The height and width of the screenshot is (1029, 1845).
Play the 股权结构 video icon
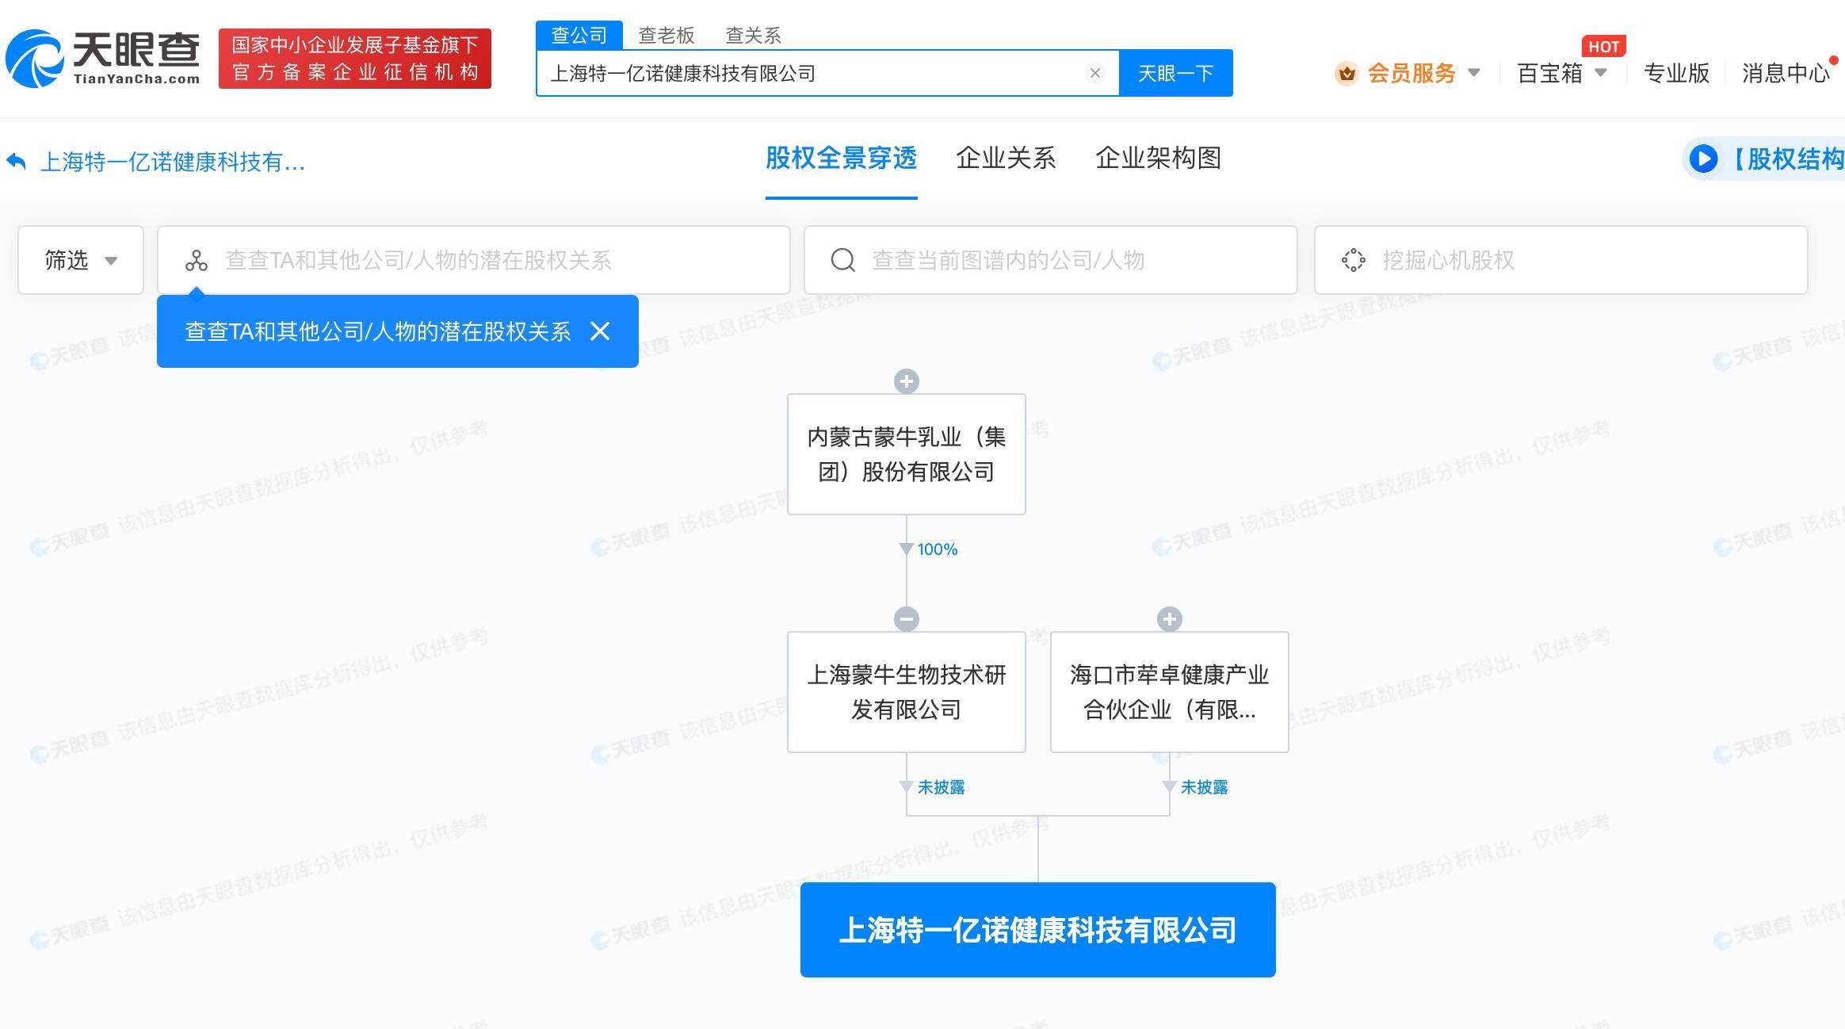pos(1703,159)
